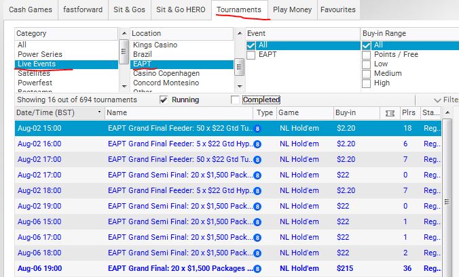459x277 pixels.
Task: Sort by Name column header
Action: click(x=179, y=112)
